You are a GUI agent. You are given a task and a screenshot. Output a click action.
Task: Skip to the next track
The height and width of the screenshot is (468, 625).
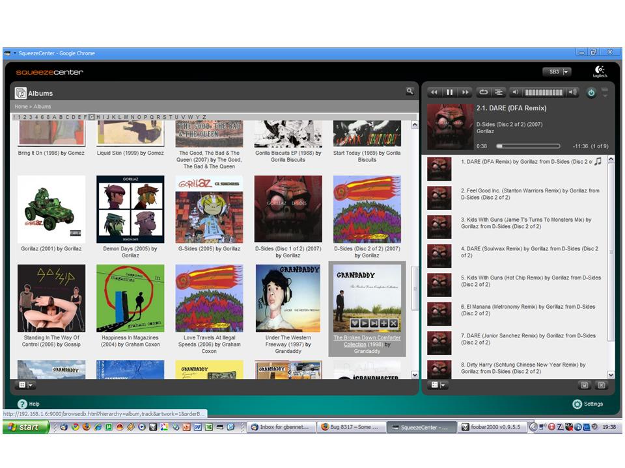[x=465, y=92]
